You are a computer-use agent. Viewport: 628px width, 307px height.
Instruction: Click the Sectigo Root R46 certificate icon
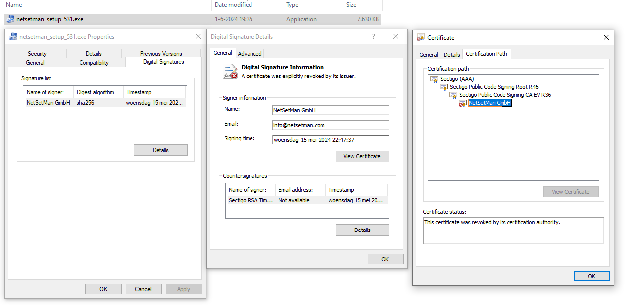click(x=444, y=87)
